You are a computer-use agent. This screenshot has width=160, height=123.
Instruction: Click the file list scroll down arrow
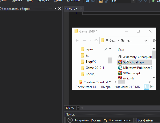click(154, 77)
